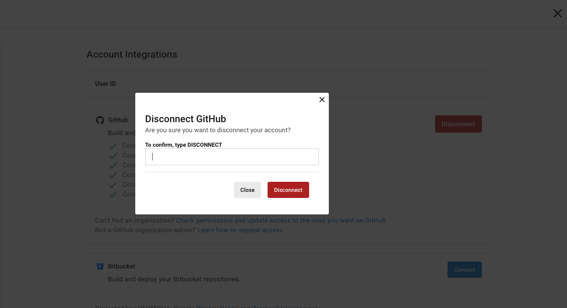Image resolution: width=567 pixels, height=308 pixels.
Task: Click the Account Integrations heading
Action: pyautogui.click(x=132, y=54)
